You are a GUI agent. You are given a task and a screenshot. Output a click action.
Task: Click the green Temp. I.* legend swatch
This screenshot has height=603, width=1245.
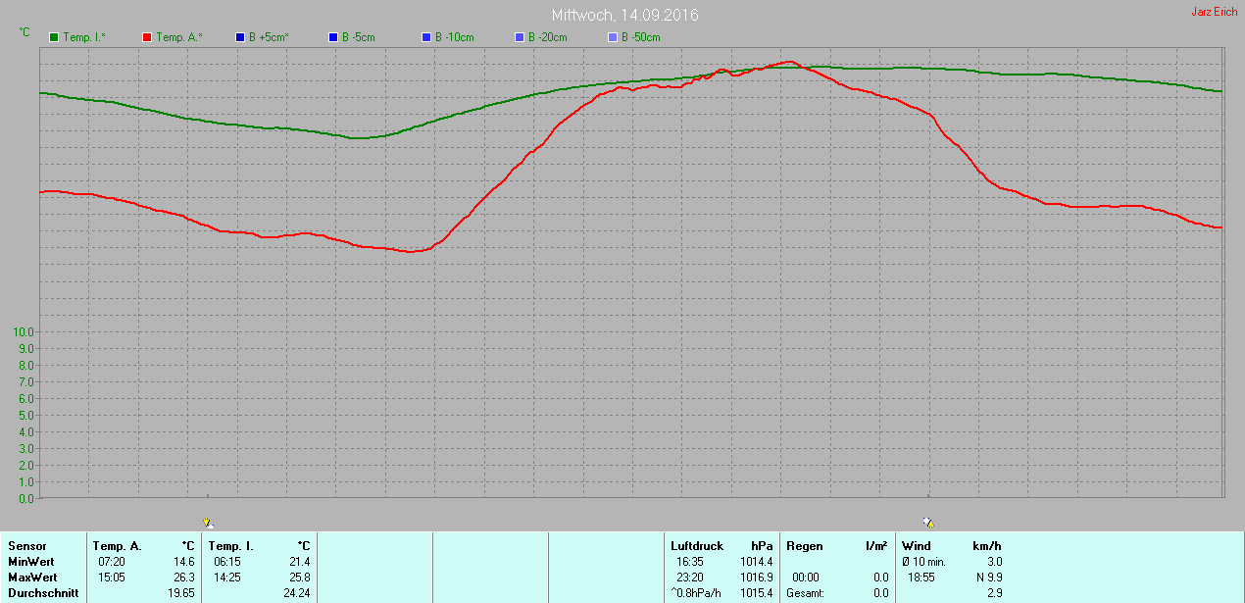pos(54,37)
